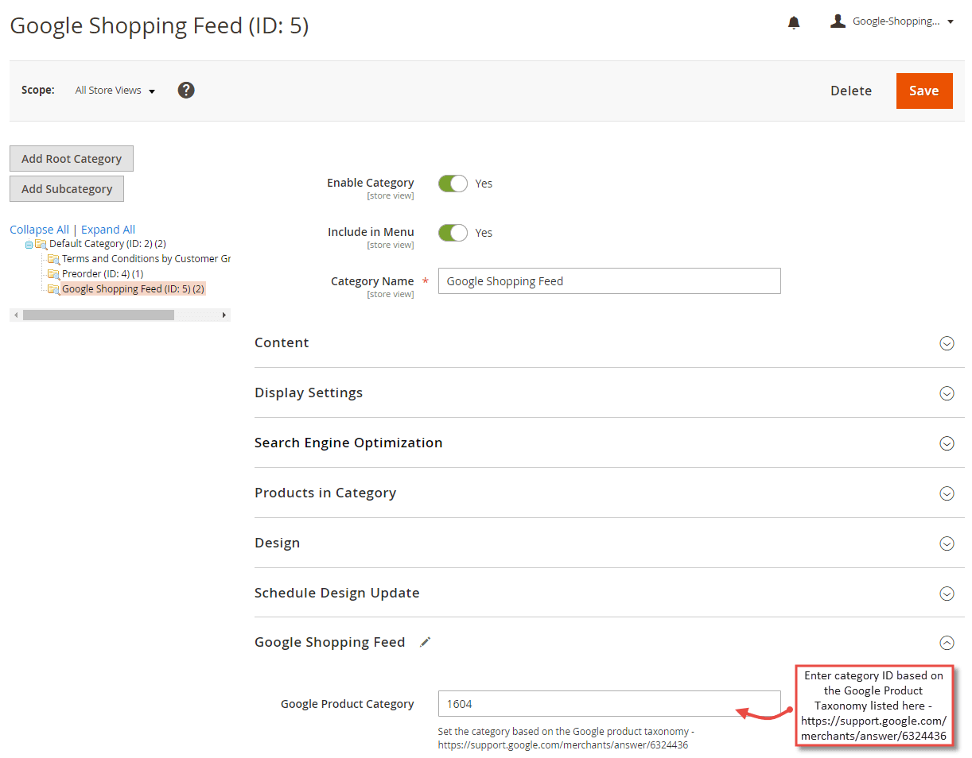This screenshot has width=972, height=758.
Task: Click the Default Category folder icon
Action: (x=41, y=243)
